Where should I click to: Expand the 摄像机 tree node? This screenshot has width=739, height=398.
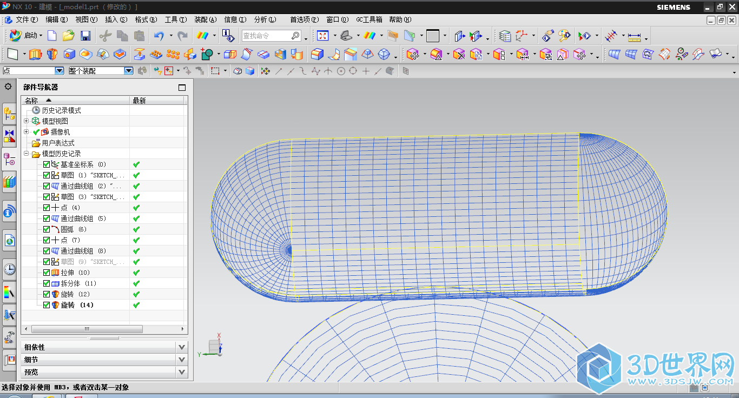click(x=27, y=132)
